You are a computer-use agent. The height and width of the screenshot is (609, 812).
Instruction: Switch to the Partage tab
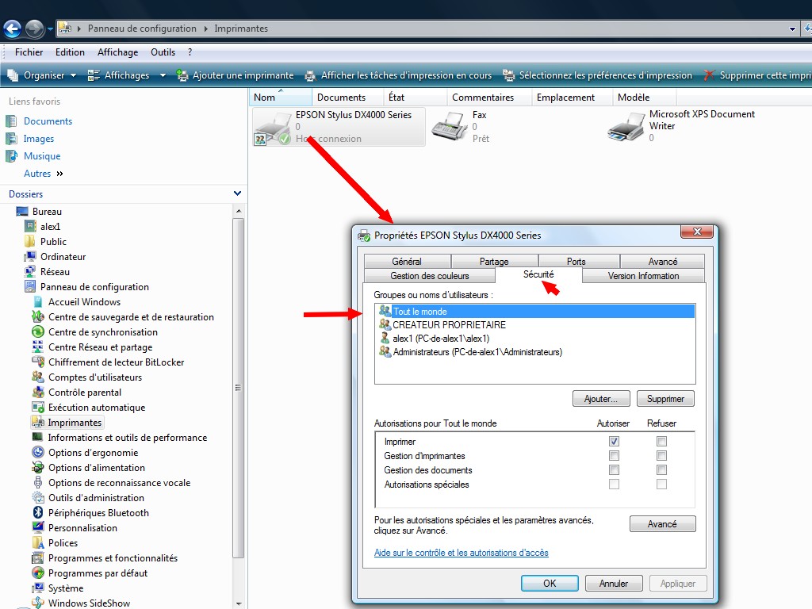[494, 261]
